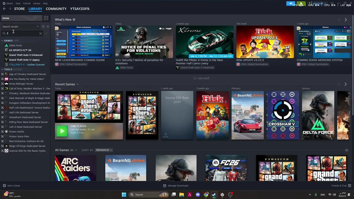354x199 pixels.
Task: Open What's New settings gear
Action: coord(74,20)
